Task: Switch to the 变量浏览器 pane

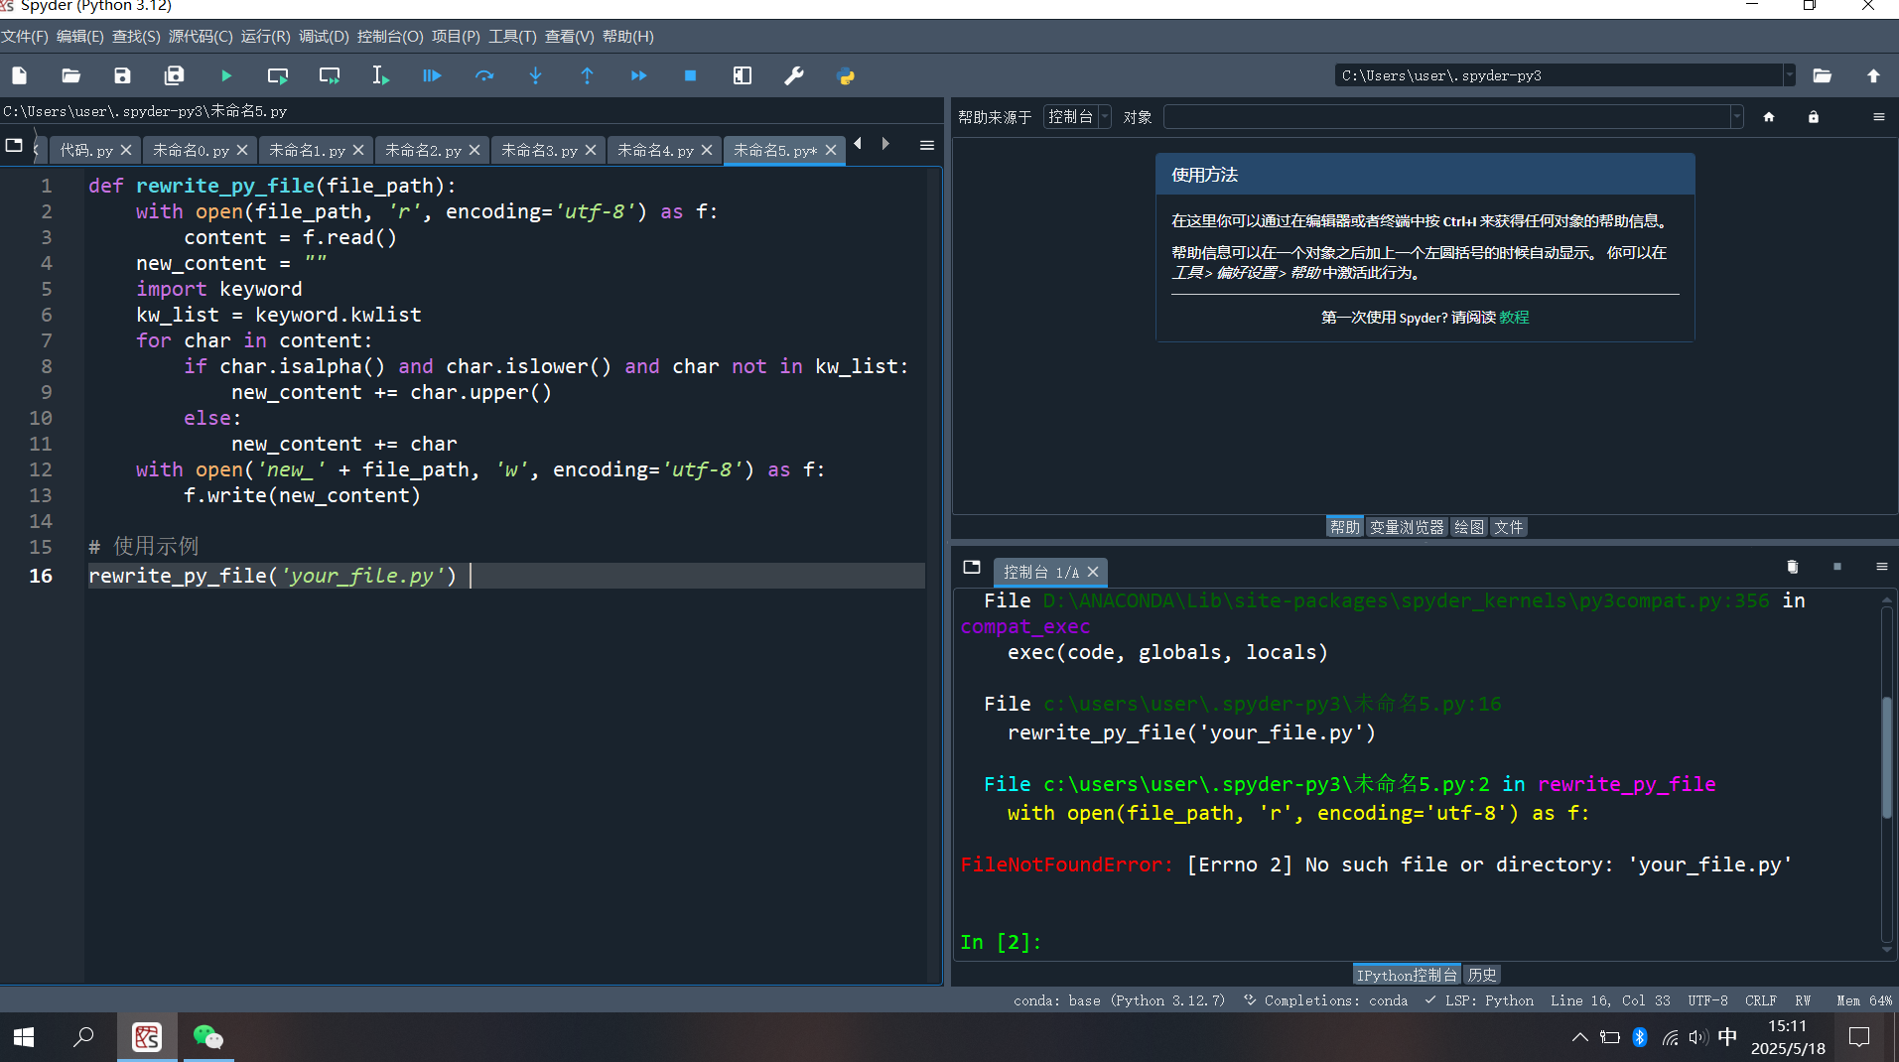Action: (1406, 527)
